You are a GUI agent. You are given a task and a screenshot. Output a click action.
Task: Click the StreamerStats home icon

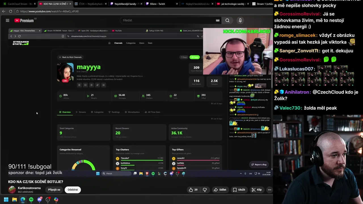[109, 43]
